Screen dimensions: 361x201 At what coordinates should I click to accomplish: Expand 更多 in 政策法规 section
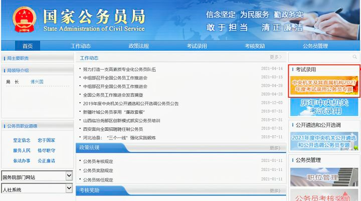[x=275, y=148]
